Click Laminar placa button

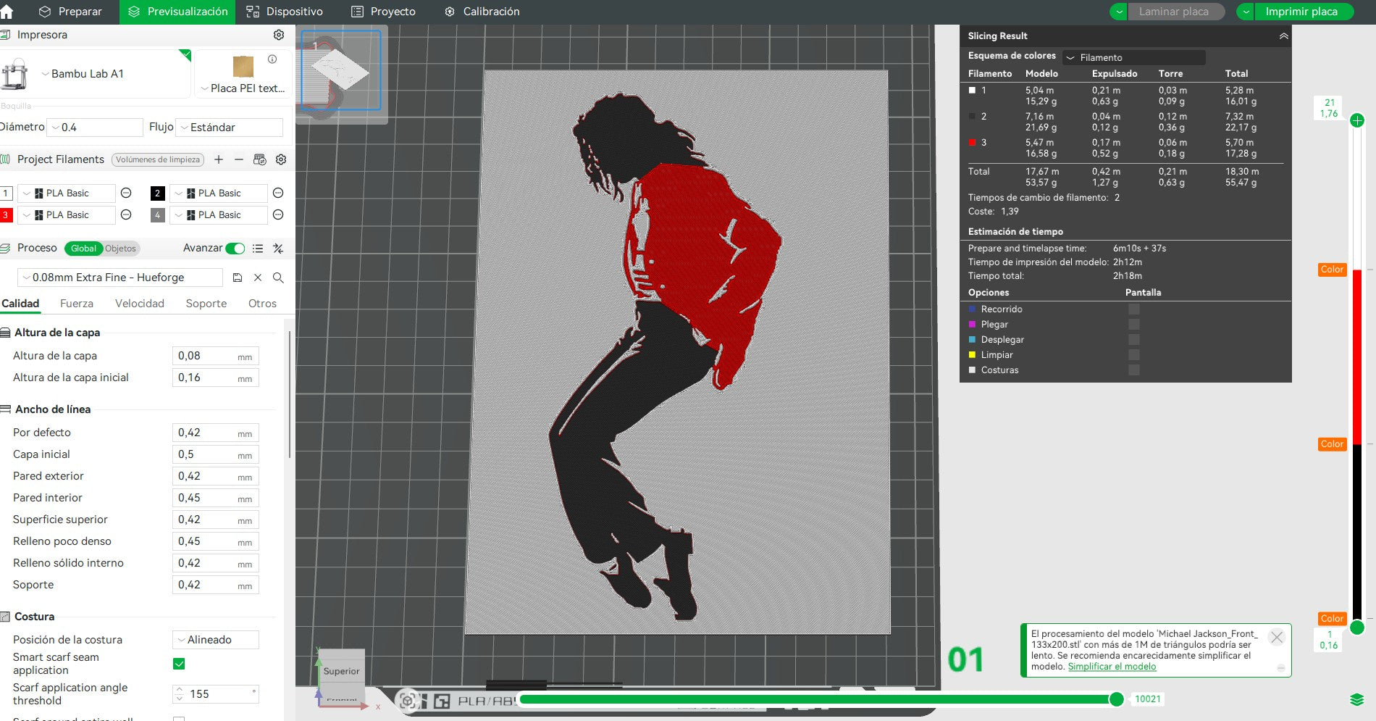pos(1175,12)
